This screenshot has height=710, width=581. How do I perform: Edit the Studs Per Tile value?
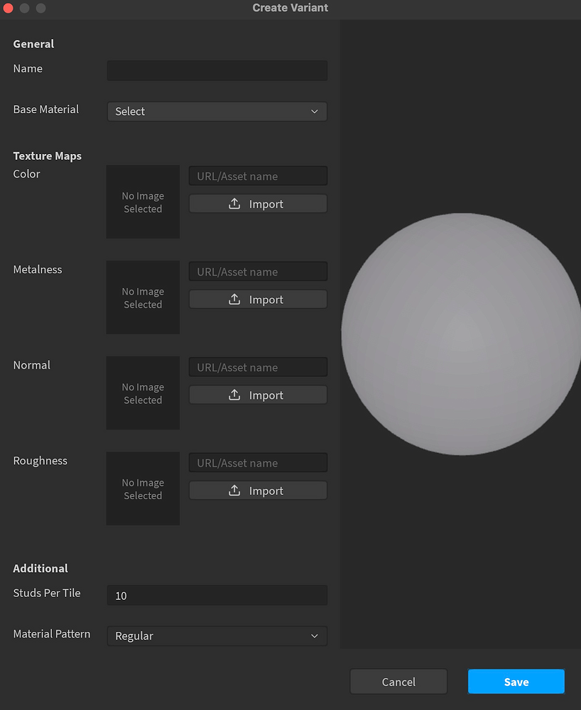click(217, 595)
